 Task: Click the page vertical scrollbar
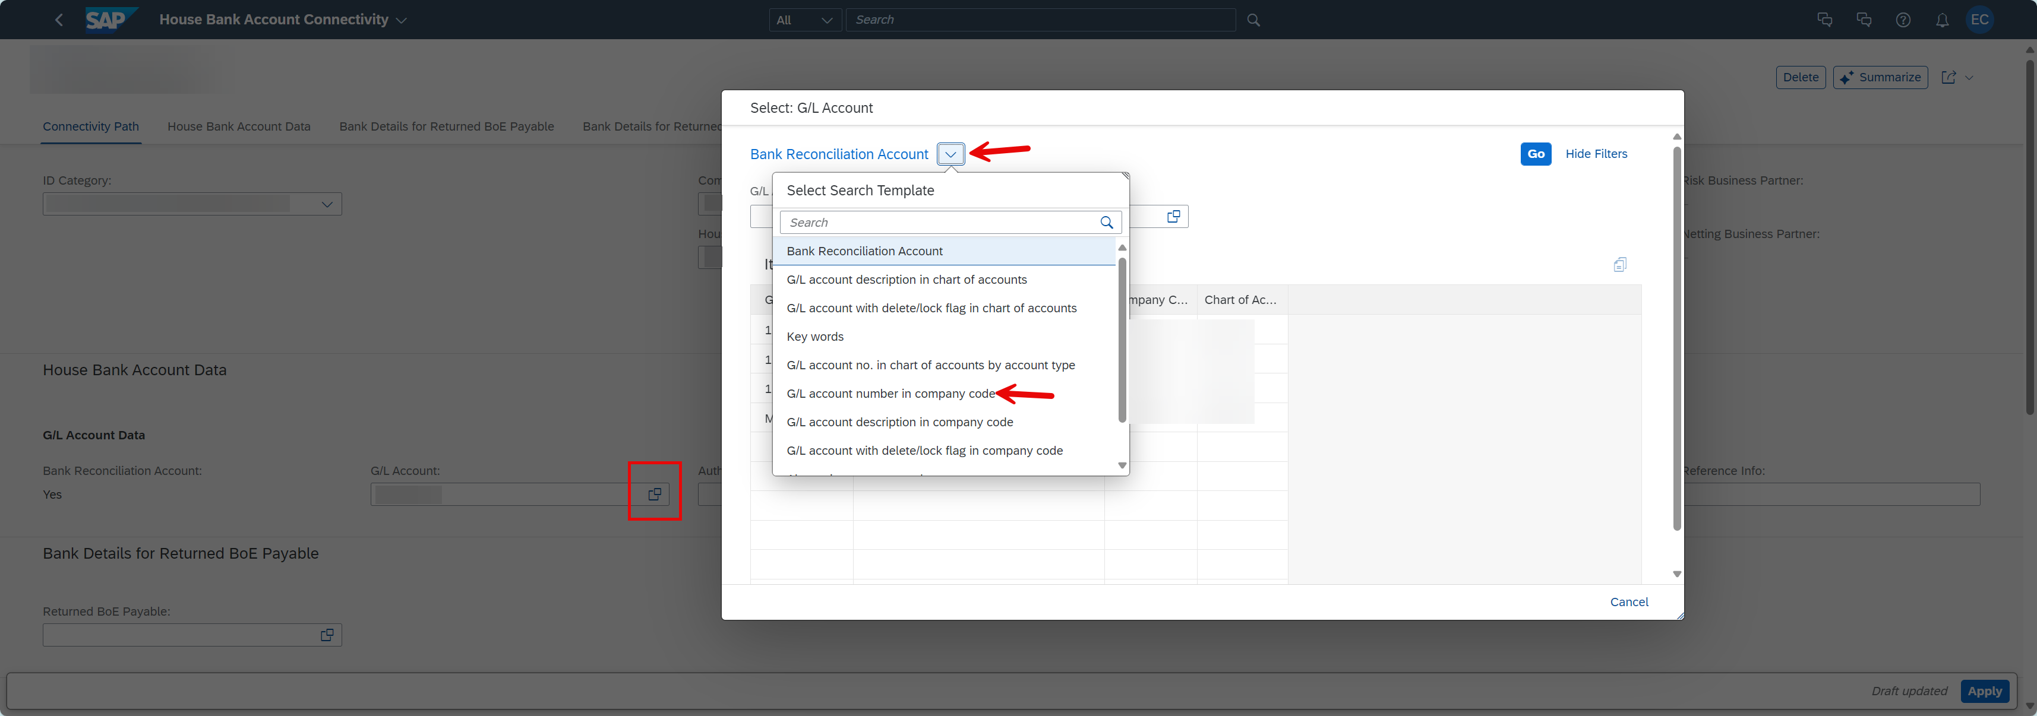2029,237
